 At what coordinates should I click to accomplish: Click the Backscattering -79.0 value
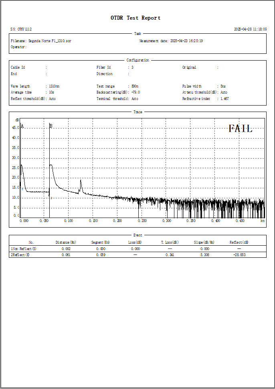coord(135,92)
